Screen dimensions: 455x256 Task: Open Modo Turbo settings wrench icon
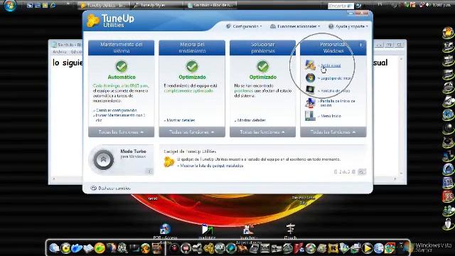pos(150,171)
